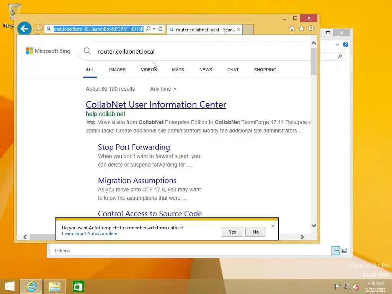Go back with the blue back arrow
Image resolution: width=392 pixels, height=294 pixels.
click(24, 29)
